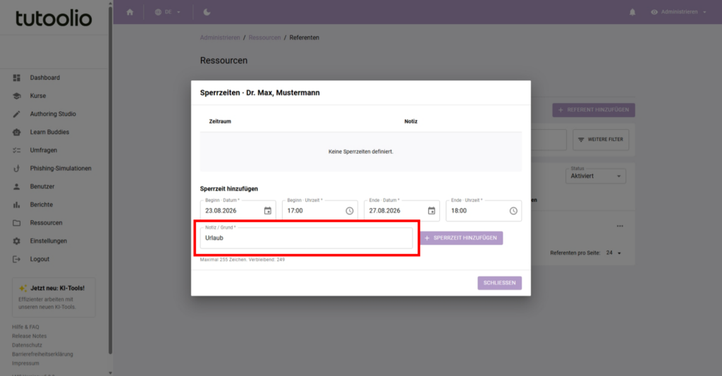The image size is (722, 376).
Task: Click the Ende Uhrzeit field
Action: click(x=484, y=211)
